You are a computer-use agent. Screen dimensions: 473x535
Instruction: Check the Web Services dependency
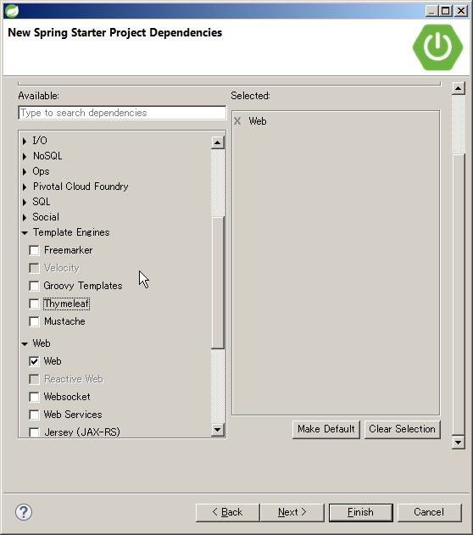(x=34, y=415)
